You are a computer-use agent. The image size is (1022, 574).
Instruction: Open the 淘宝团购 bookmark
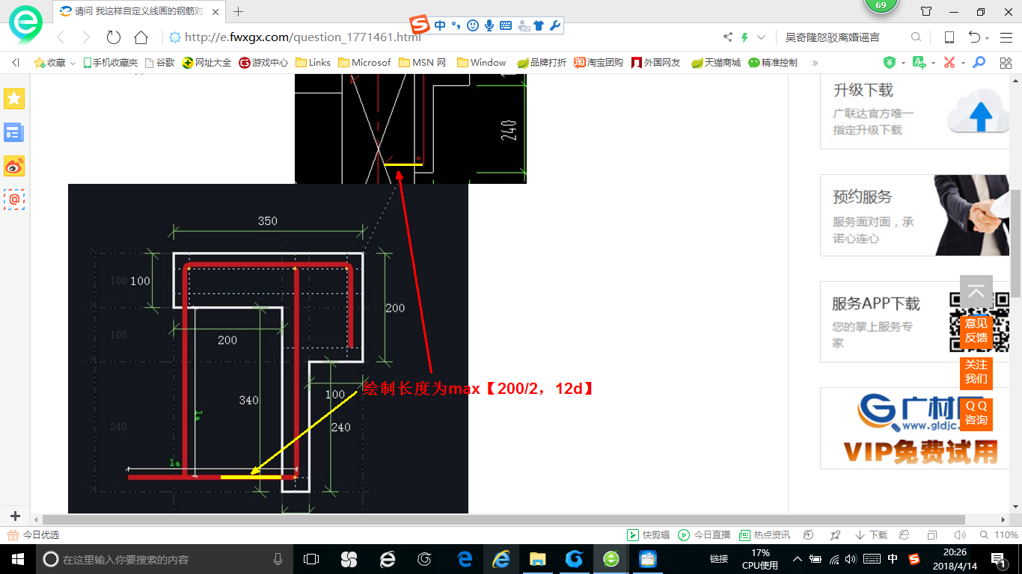[x=599, y=63]
